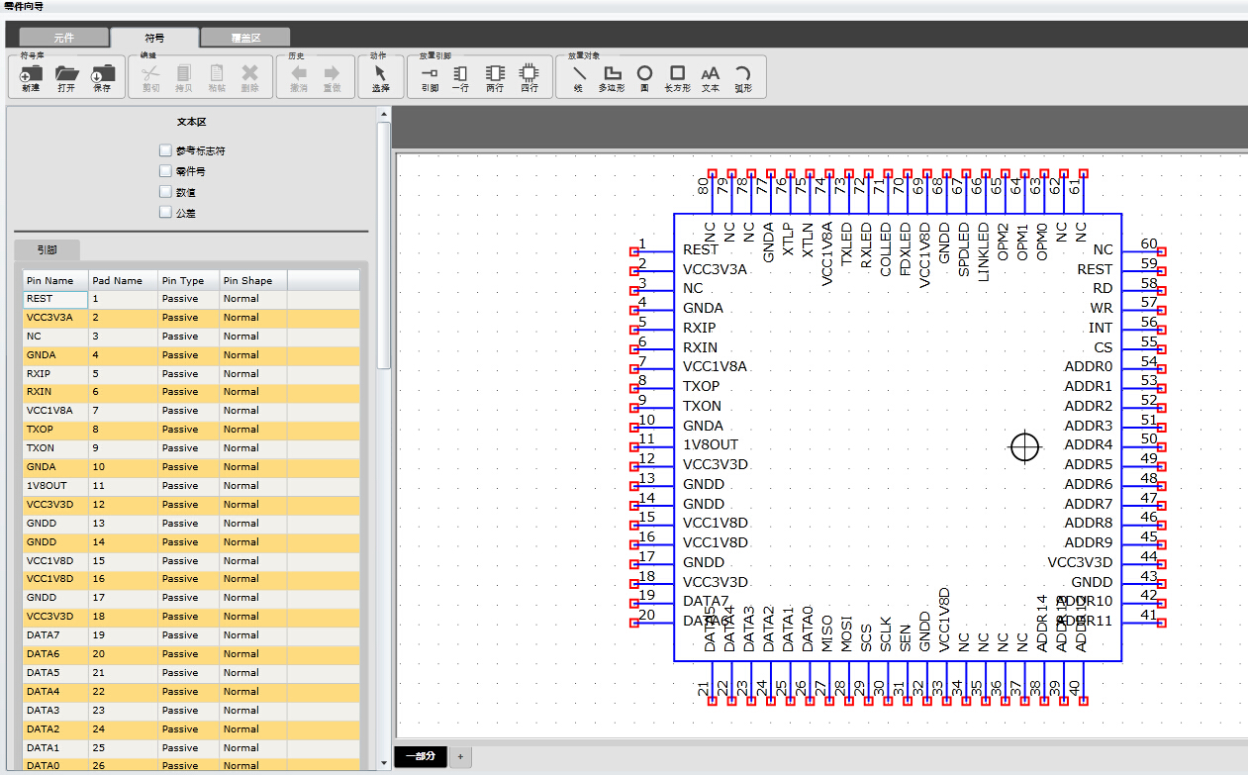Open the 引脚 pins table tab

pyautogui.click(x=47, y=250)
